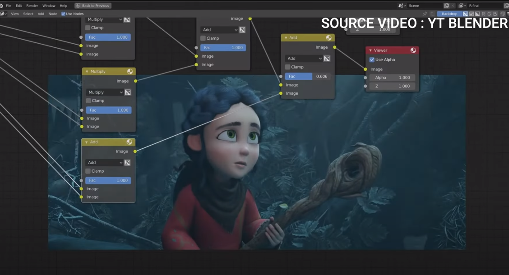Viewport: 509px width, 275px height.
Task: Toggle include-alpha icon on titled Multiply node
Action: tap(128, 92)
